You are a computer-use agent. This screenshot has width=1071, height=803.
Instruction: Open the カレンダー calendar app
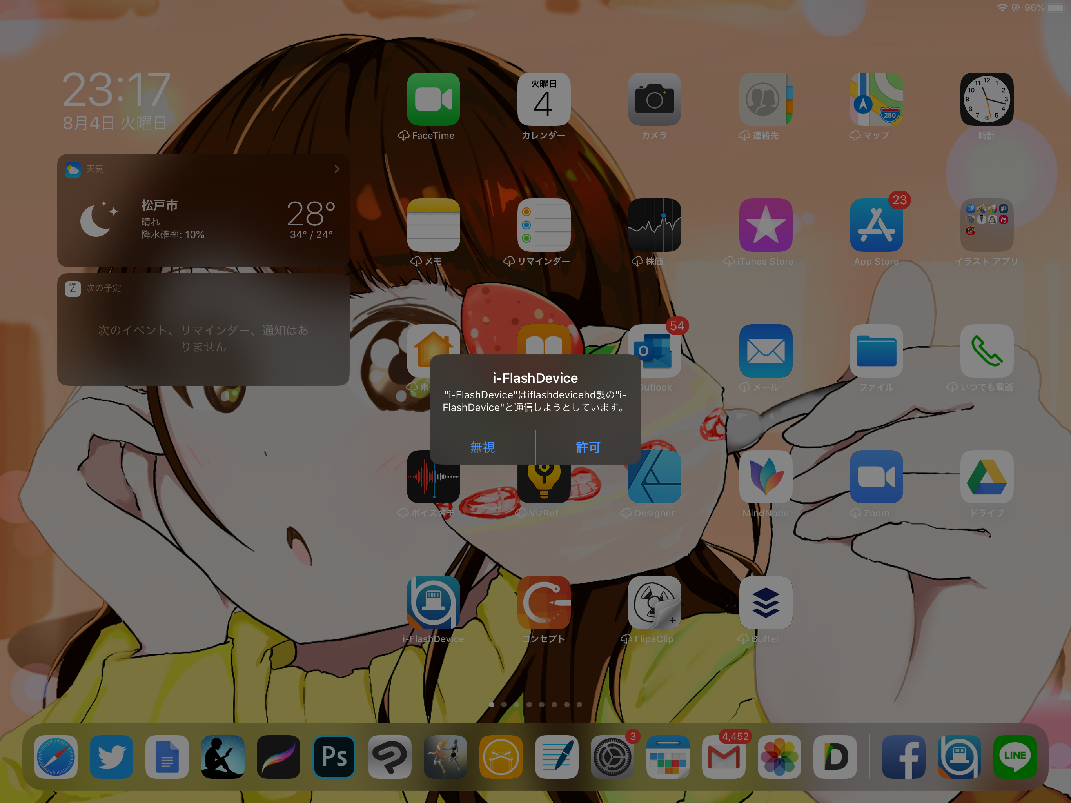544,99
